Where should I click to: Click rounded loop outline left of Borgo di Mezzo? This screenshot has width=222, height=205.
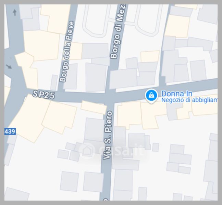[96, 20]
